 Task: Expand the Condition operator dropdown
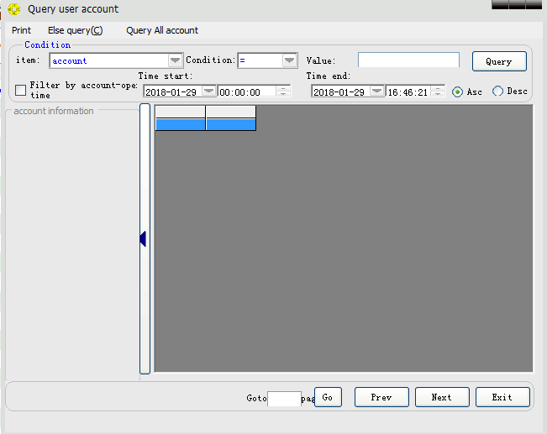coord(289,60)
